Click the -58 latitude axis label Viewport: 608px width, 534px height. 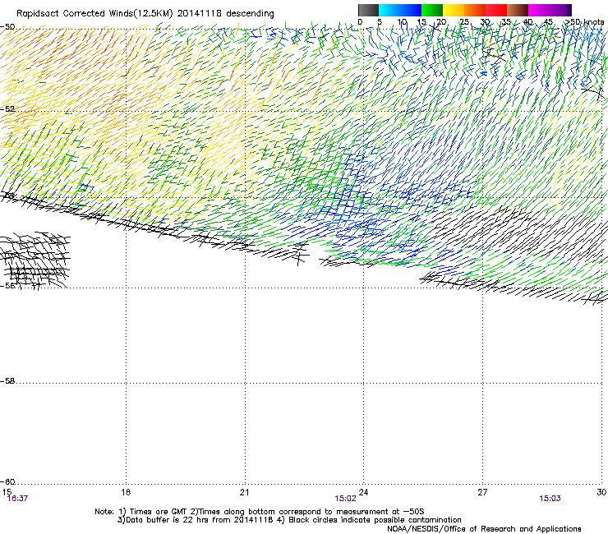[7, 381]
